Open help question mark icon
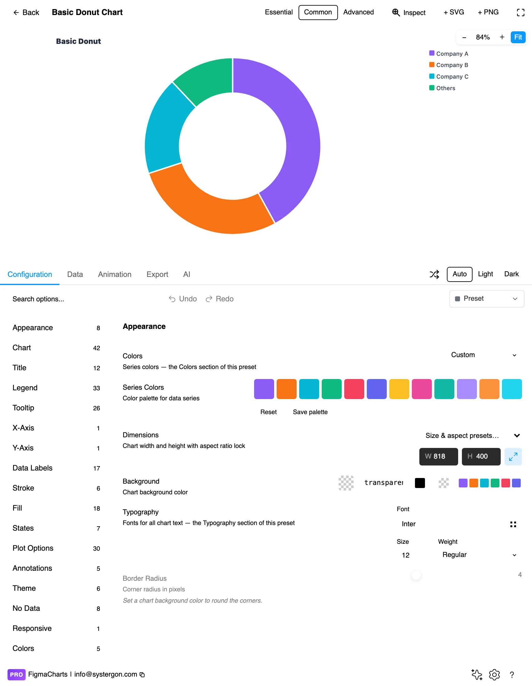Screen dimensions: 532x686 coord(512,675)
